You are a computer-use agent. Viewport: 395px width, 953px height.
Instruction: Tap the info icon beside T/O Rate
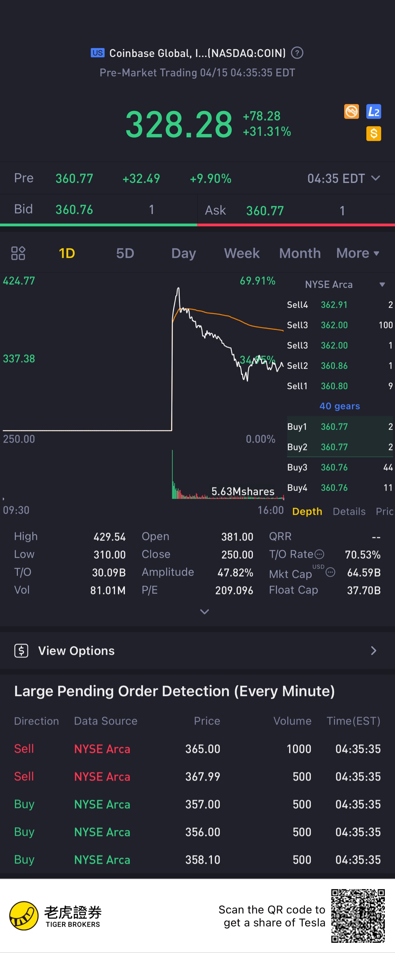319,554
